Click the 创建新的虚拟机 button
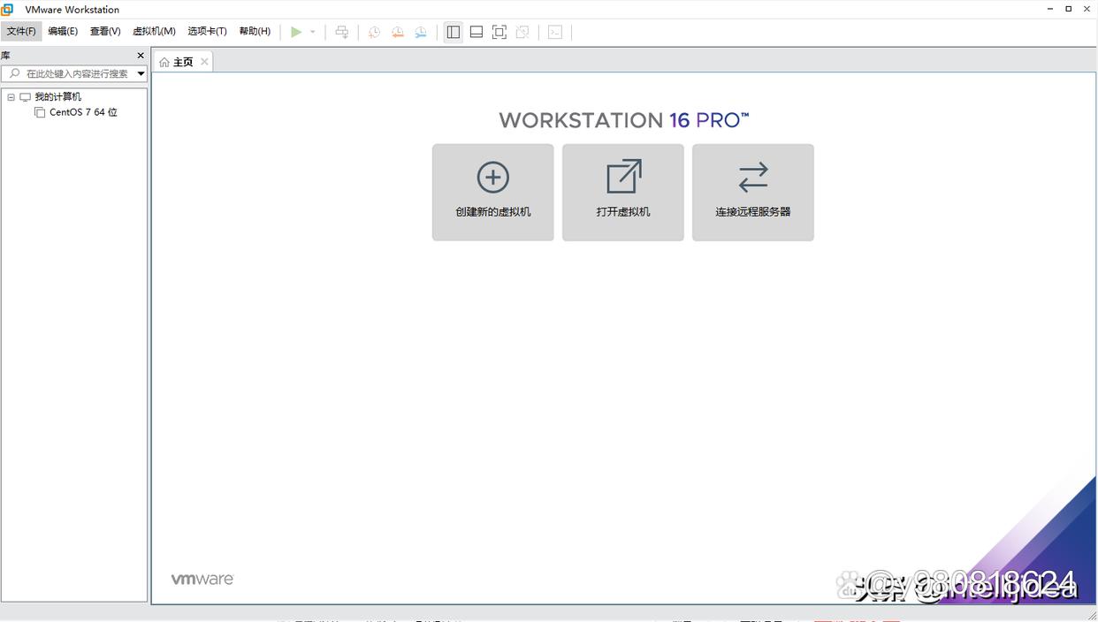The width and height of the screenshot is (1098, 622). coord(493,193)
